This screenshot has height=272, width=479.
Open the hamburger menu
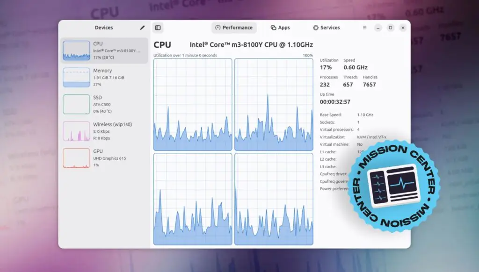click(x=364, y=28)
